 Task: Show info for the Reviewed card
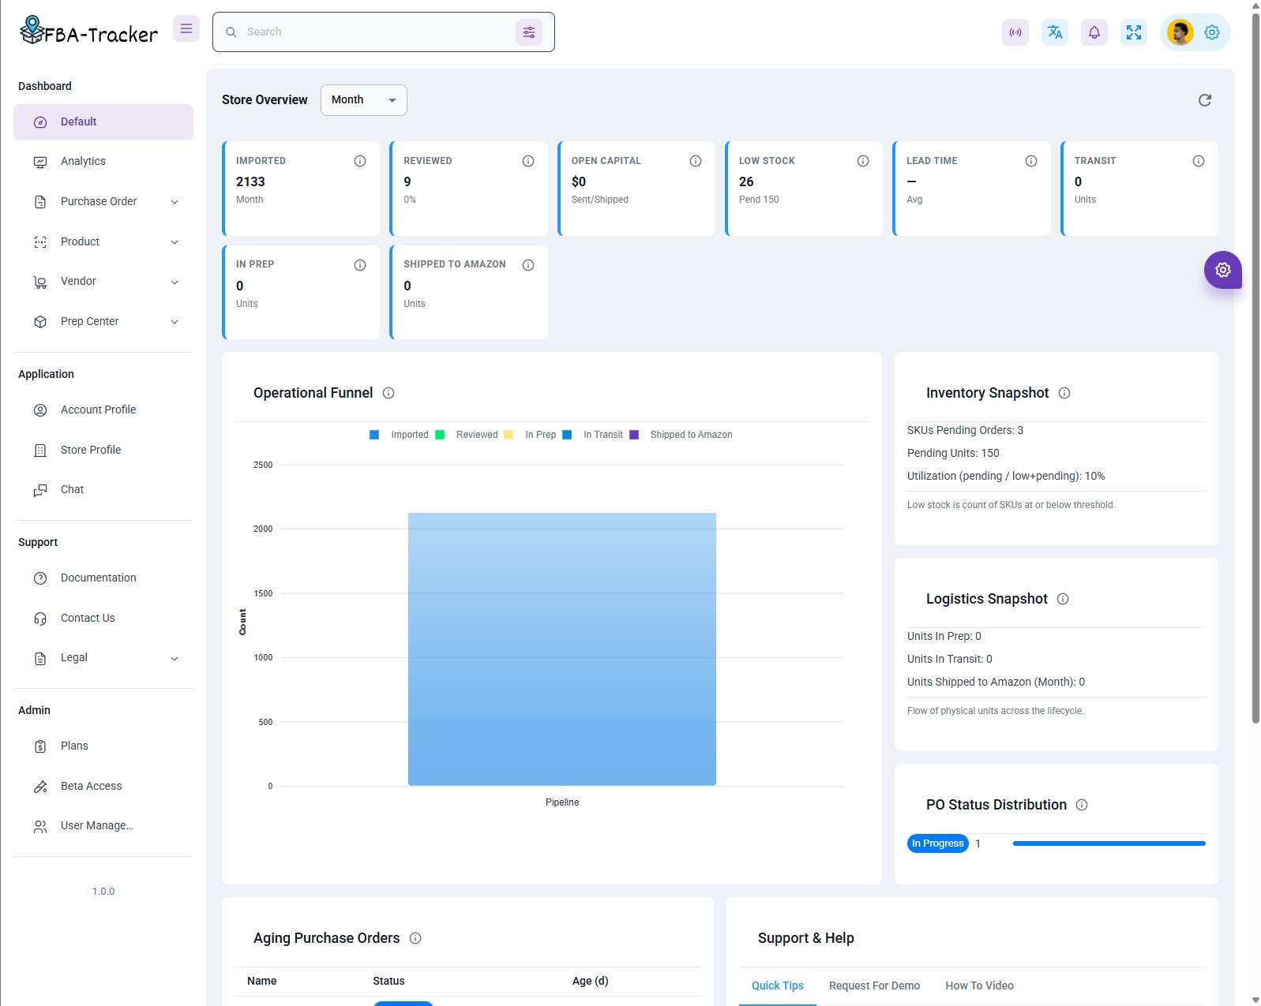point(528,161)
